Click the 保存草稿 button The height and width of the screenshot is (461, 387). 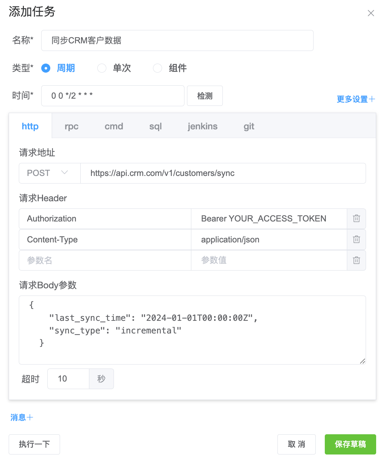point(350,444)
